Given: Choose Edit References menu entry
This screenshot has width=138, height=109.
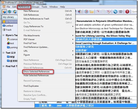Looking at the screenshot, I should (46, 15).
